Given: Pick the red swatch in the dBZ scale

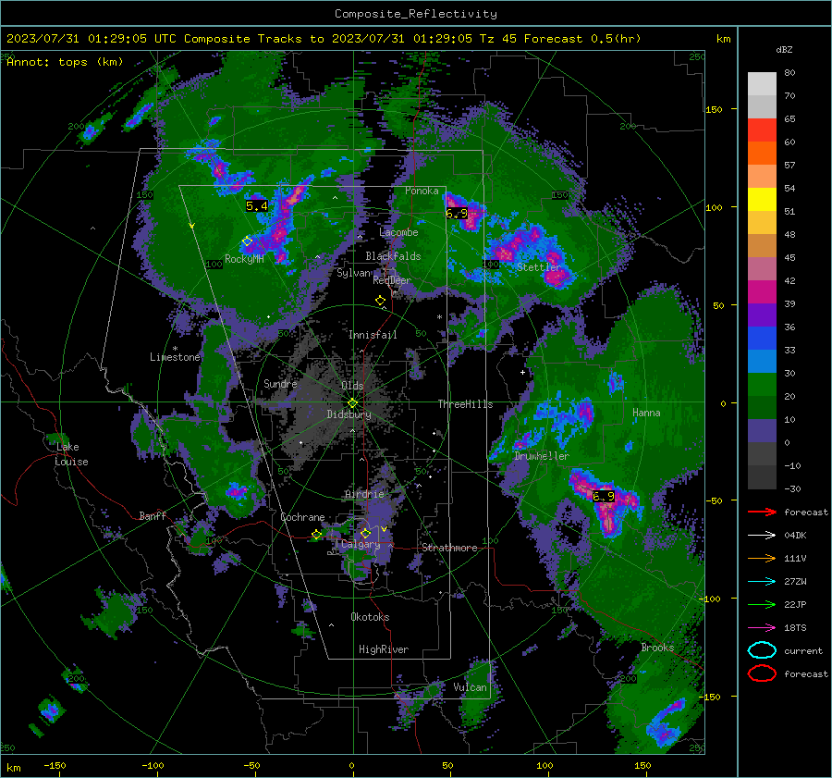Looking at the screenshot, I should point(762,130).
